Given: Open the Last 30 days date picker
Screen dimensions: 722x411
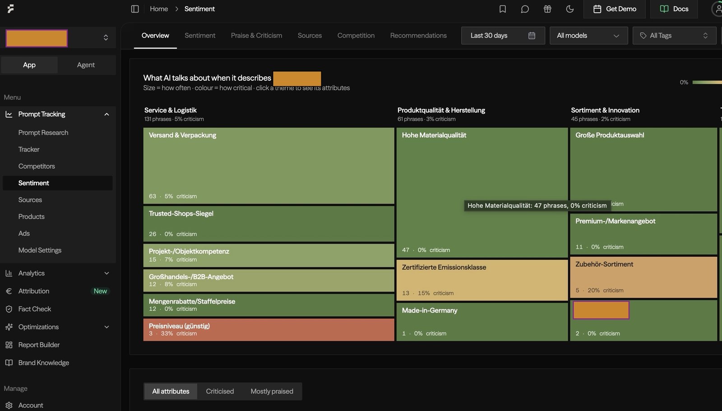Looking at the screenshot, I should click(x=503, y=36).
